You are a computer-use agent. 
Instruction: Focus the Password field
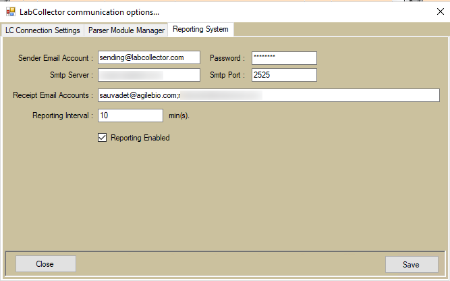click(284, 58)
